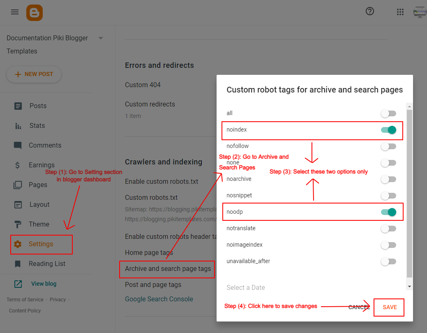The image size is (427, 333).
Task: Open the View blog link
Action: (x=44, y=284)
